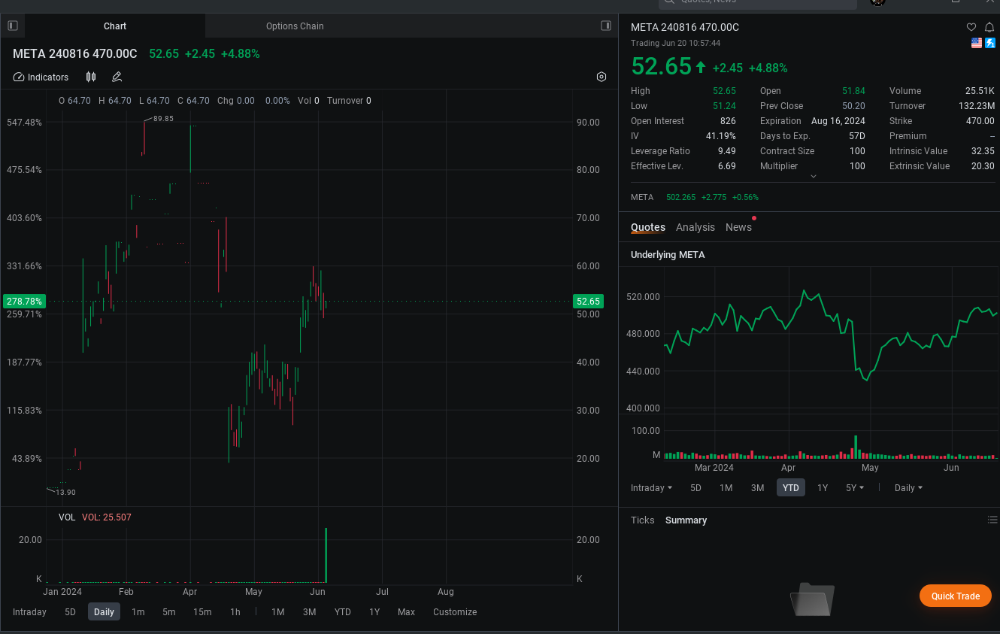The width and height of the screenshot is (1000, 634).
Task: Open the Daily interval dropdown on underlying chart
Action: [x=908, y=487]
